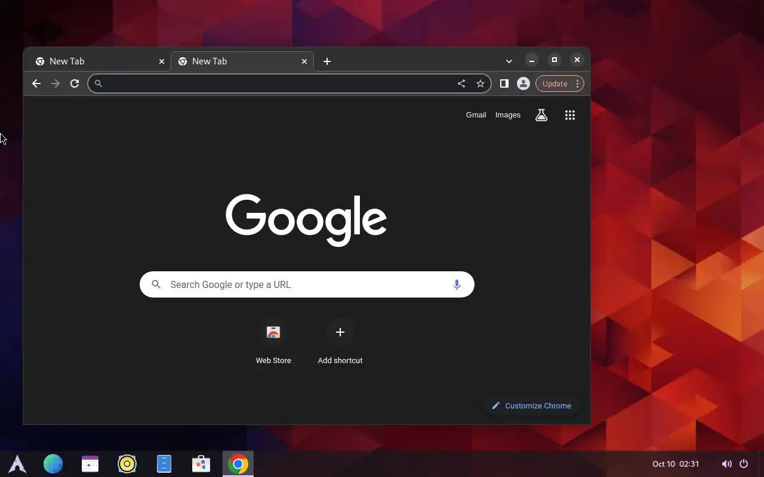This screenshot has width=764, height=477.
Task: Bookmark this tab with the star
Action: pyautogui.click(x=480, y=83)
